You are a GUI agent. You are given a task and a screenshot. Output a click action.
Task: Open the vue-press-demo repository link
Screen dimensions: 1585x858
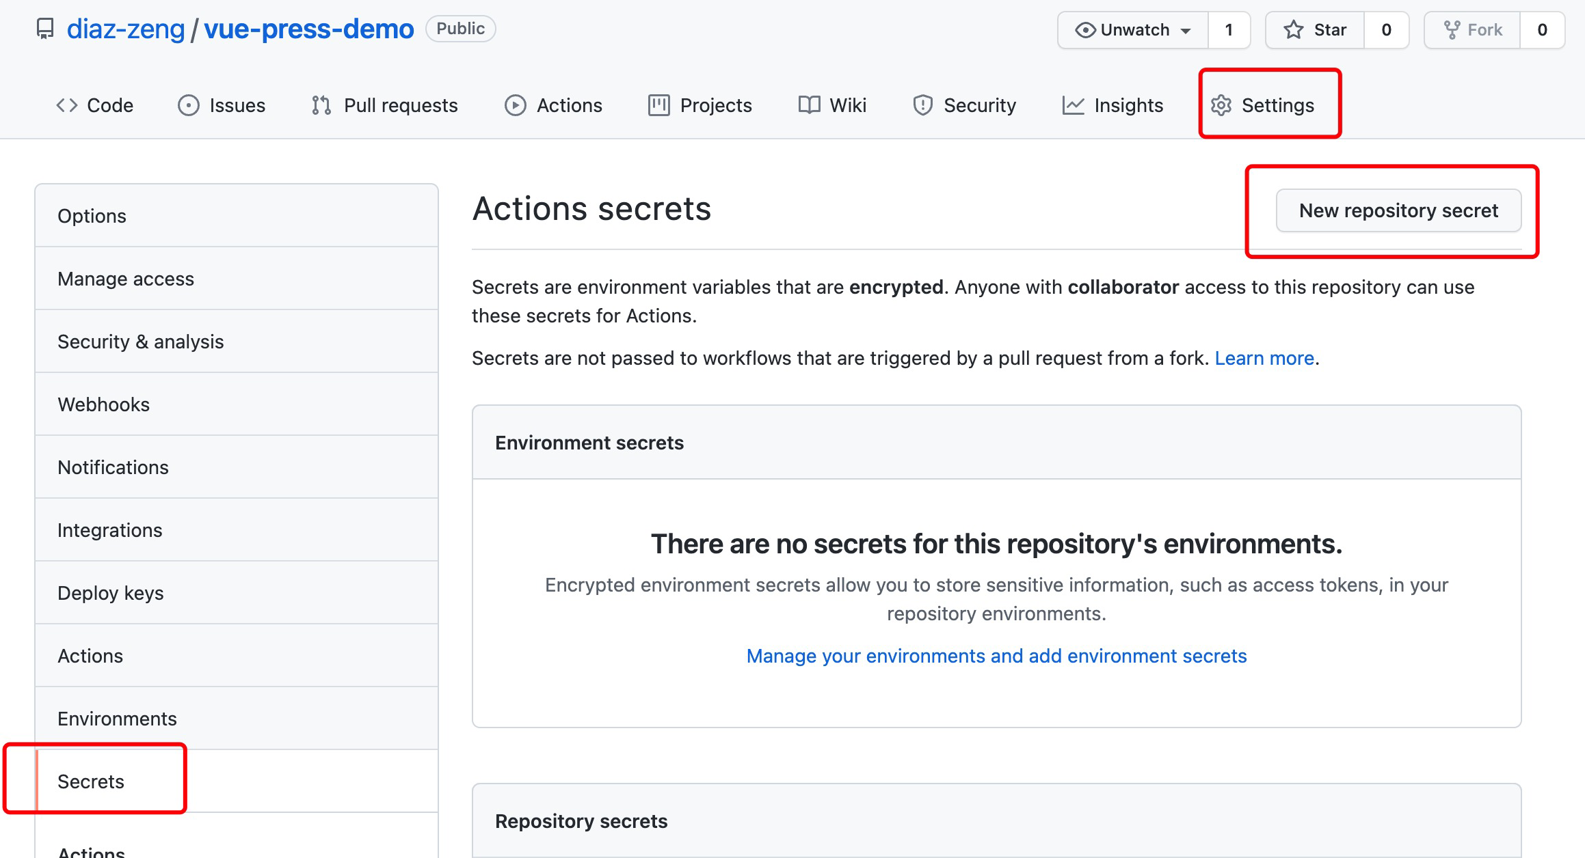[x=309, y=29]
